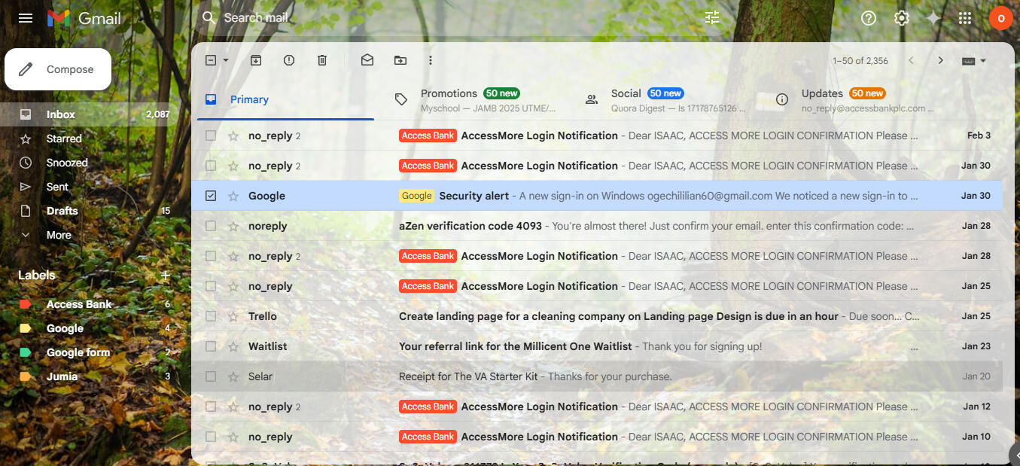Archive the selected email
The width and height of the screenshot is (1020, 466).
coord(256,60)
